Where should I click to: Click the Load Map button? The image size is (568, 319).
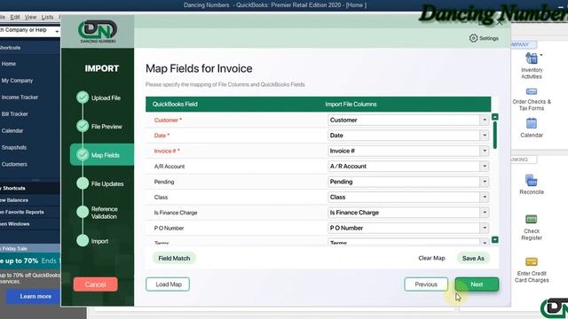point(168,284)
